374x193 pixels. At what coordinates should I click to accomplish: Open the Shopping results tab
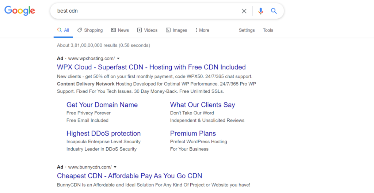point(90,30)
